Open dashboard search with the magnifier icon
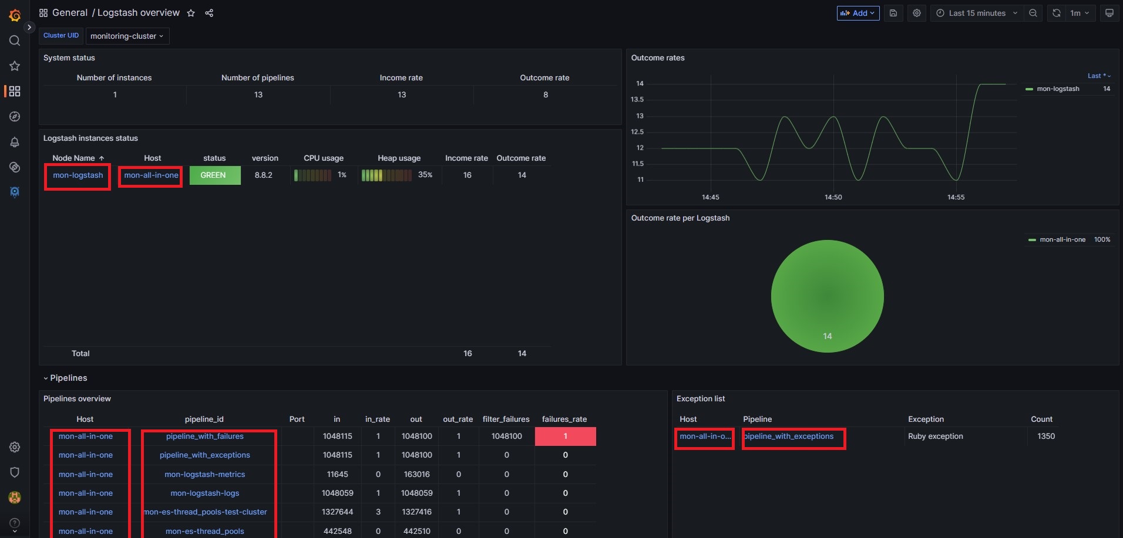1123x538 pixels. (15, 40)
